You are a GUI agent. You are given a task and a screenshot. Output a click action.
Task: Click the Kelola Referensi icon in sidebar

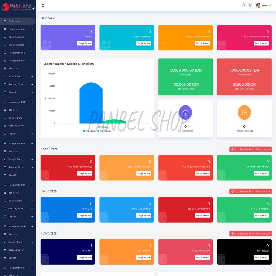click(5, 37)
